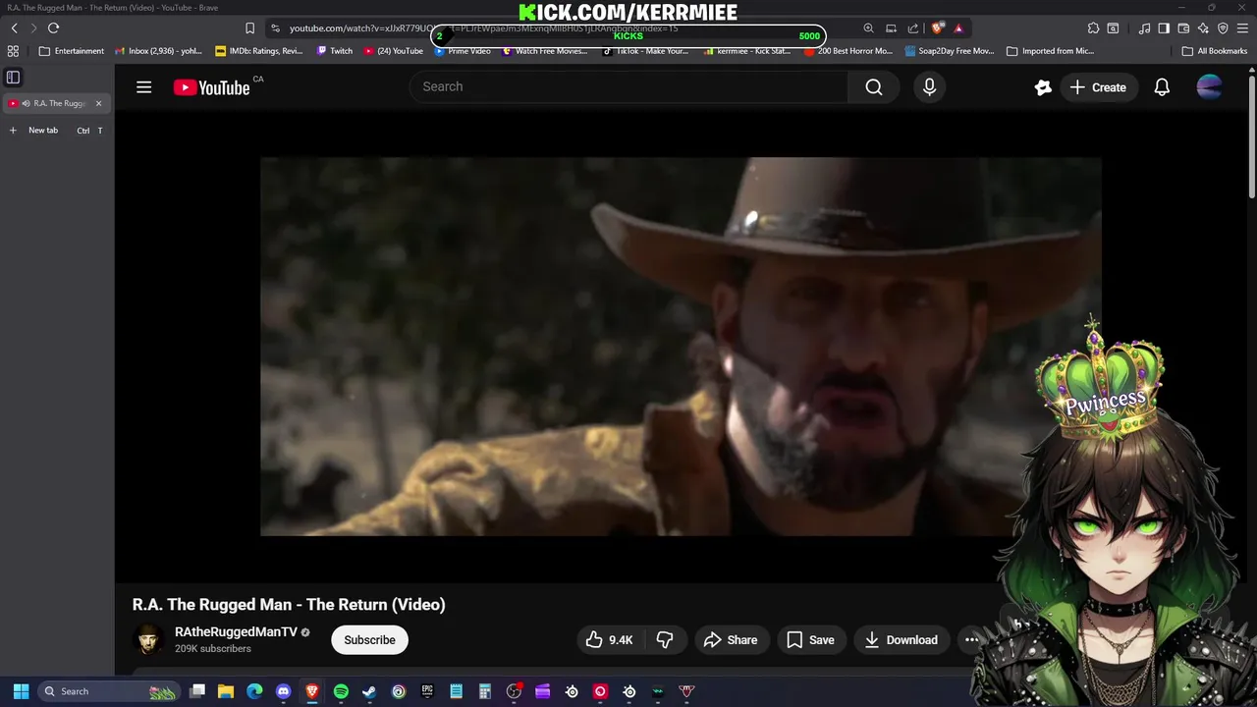1257x707 pixels.
Task: Close the R.A. The Rugged Man tab
Action: pos(98,103)
